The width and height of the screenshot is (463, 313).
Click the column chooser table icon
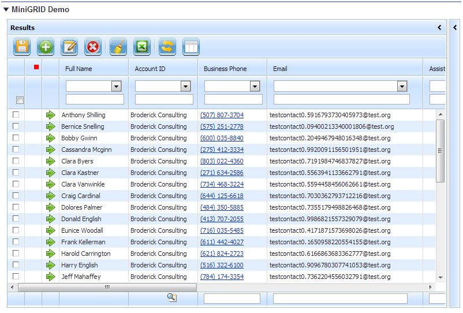(191, 47)
